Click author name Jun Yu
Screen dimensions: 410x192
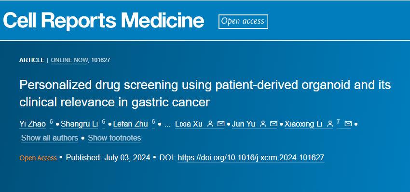pos(244,124)
